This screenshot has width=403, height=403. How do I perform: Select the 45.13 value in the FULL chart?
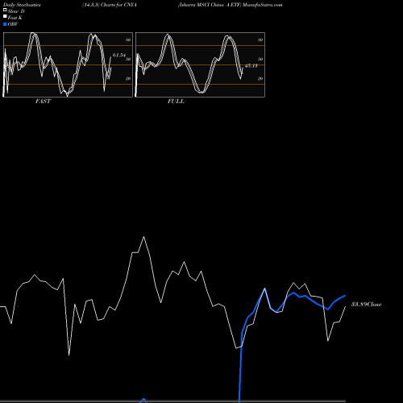tap(251, 65)
